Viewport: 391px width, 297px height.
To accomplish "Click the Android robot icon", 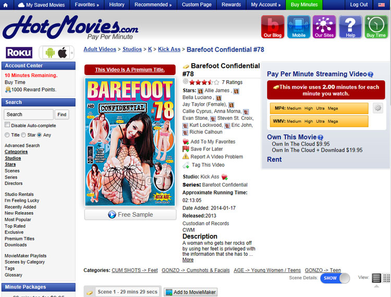I will pyautogui.click(x=50, y=53).
